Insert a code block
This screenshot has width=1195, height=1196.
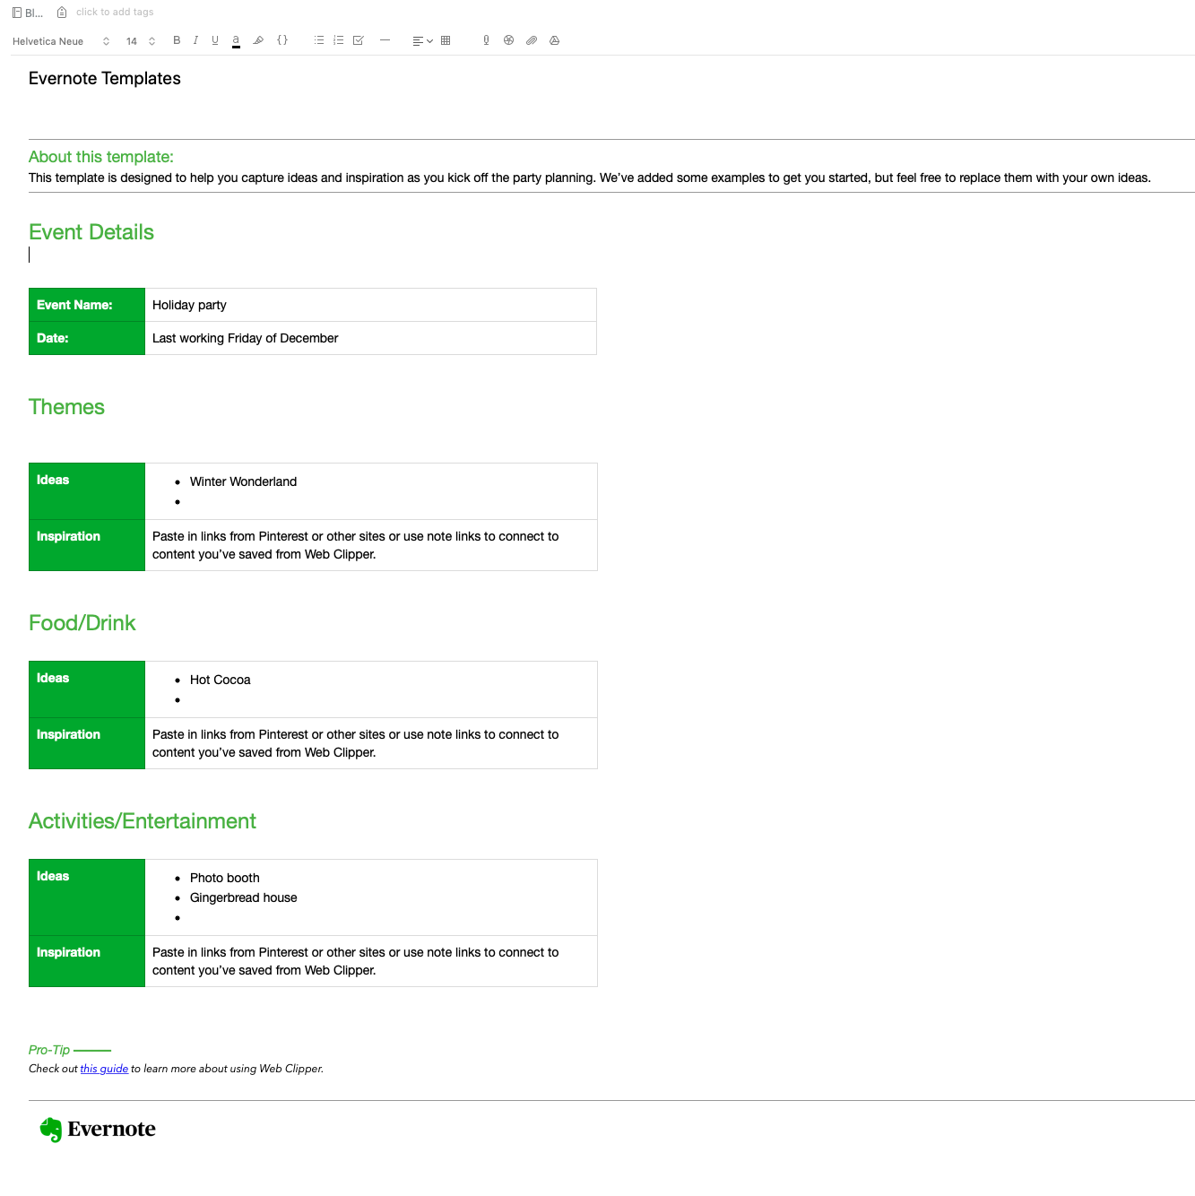pyautogui.click(x=282, y=40)
